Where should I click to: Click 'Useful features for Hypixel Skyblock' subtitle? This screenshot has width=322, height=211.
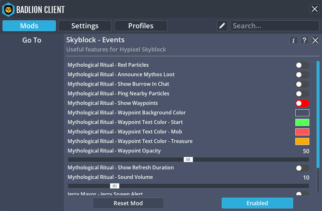[x=116, y=50]
